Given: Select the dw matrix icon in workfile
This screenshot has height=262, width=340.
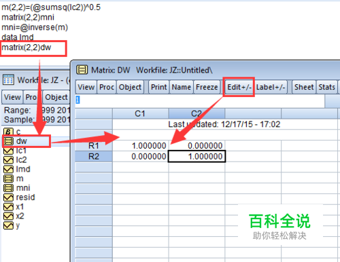Looking at the screenshot, I should click(9, 141).
